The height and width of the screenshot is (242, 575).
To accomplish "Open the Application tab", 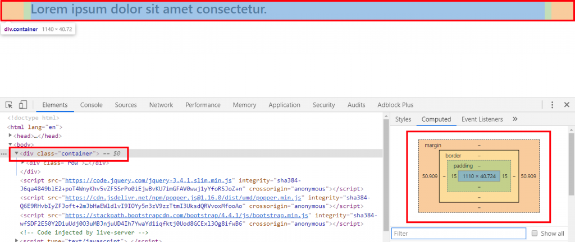I will tap(284, 105).
